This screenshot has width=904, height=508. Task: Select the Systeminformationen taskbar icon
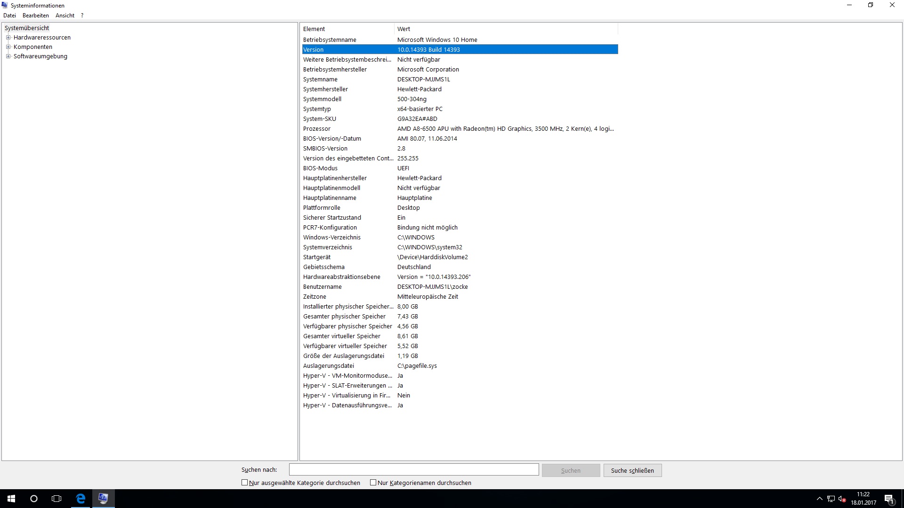(x=103, y=499)
